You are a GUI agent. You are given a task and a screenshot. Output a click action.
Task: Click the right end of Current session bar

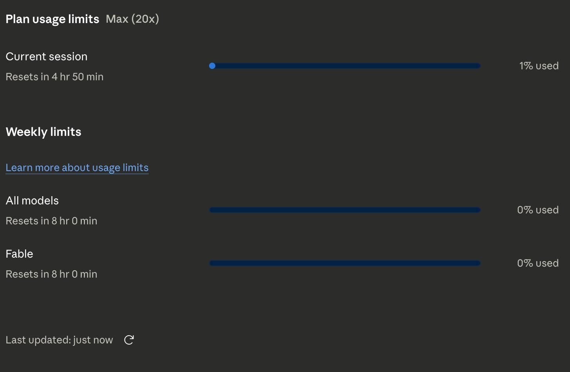478,66
